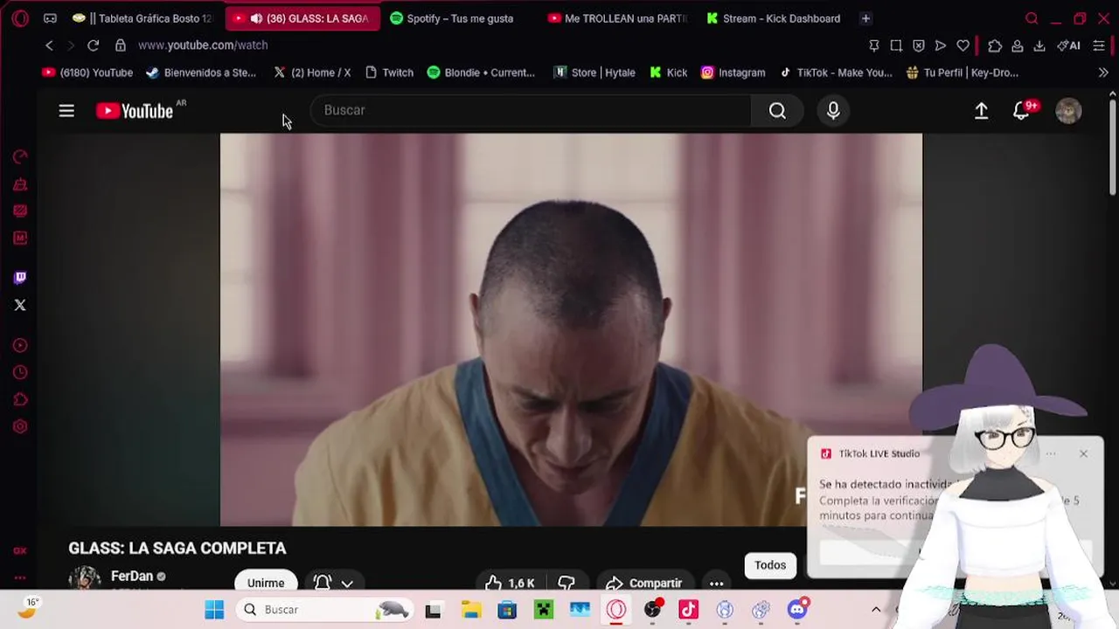Switch to the Tableta Gráfica Bosto tab
The height and width of the screenshot is (629, 1119).
(x=144, y=18)
